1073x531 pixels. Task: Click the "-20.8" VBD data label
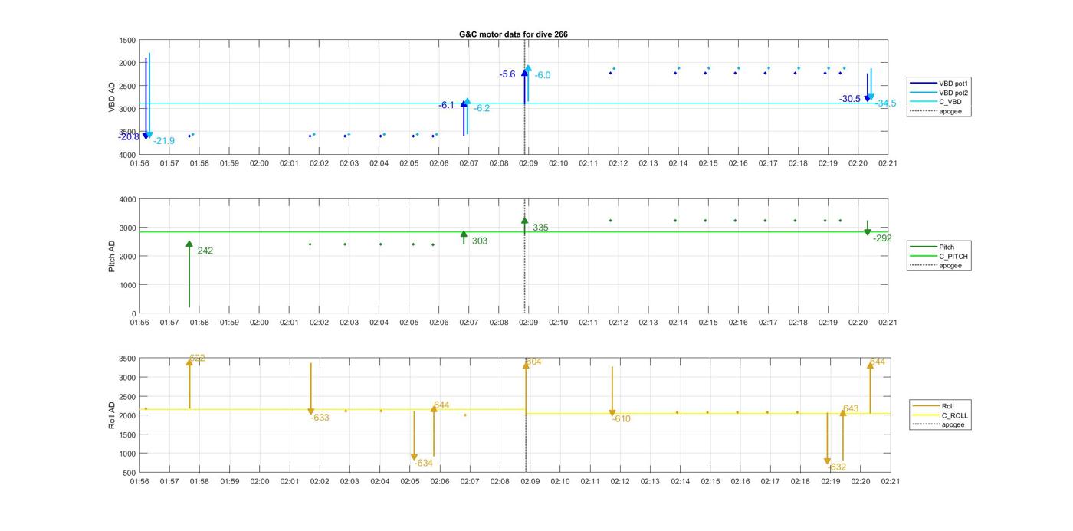click(129, 136)
